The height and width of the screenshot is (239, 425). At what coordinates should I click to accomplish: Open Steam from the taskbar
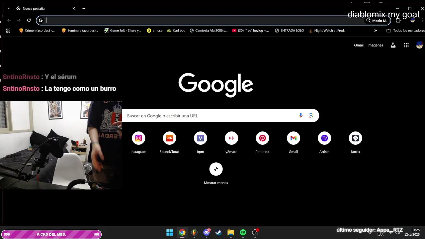[x=218, y=232]
